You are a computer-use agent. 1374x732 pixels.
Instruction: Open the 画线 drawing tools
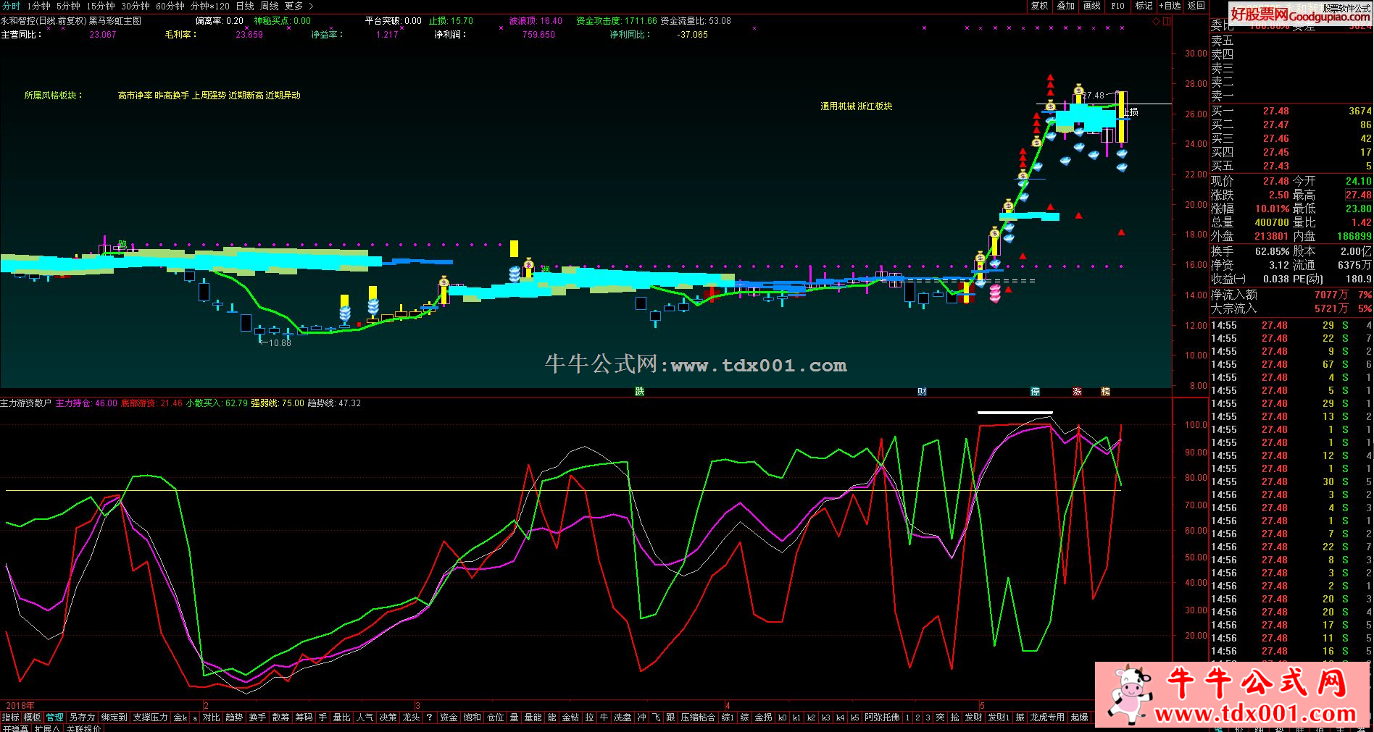pos(1092,6)
